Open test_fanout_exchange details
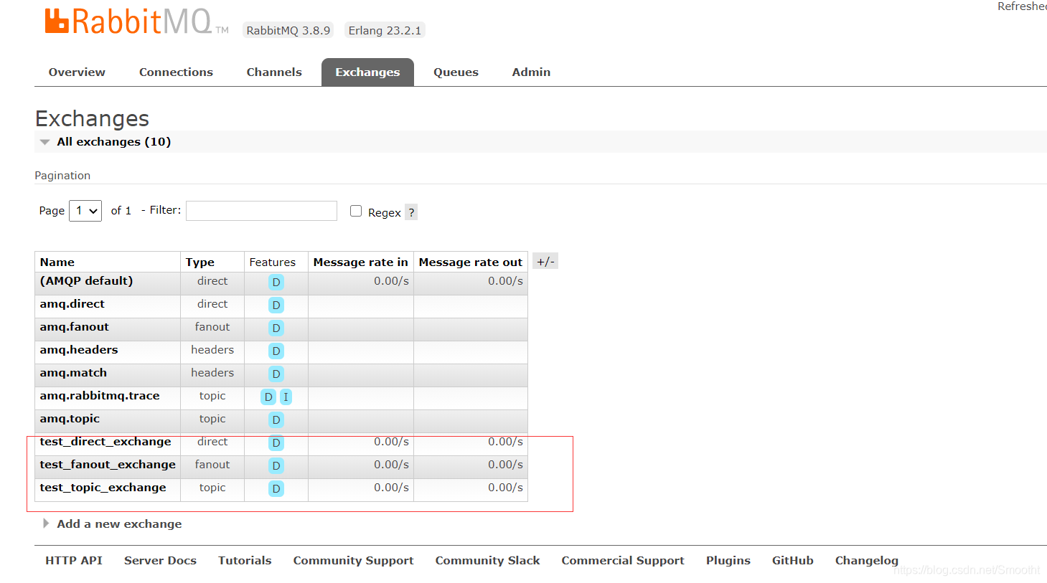Screen dimensions: 1047x583 [x=108, y=465]
